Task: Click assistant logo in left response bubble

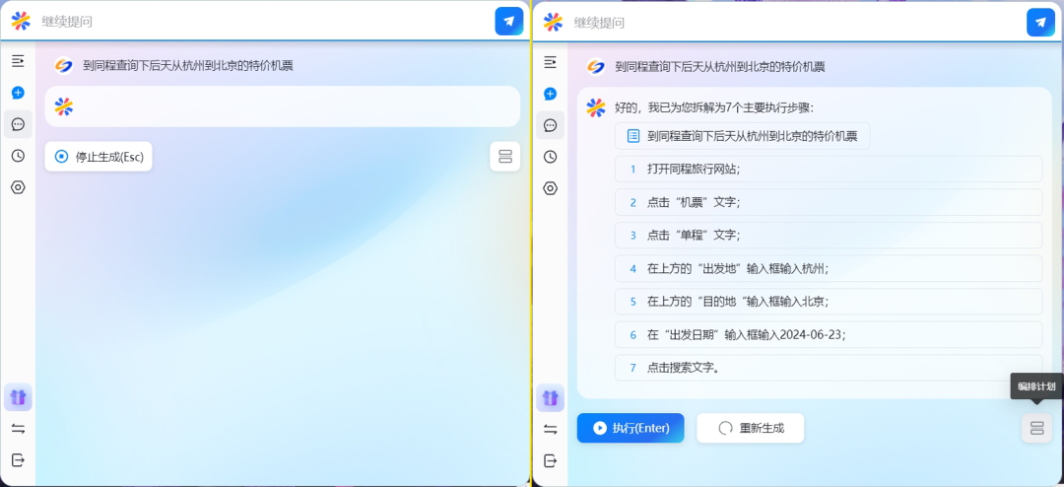Action: [x=64, y=105]
